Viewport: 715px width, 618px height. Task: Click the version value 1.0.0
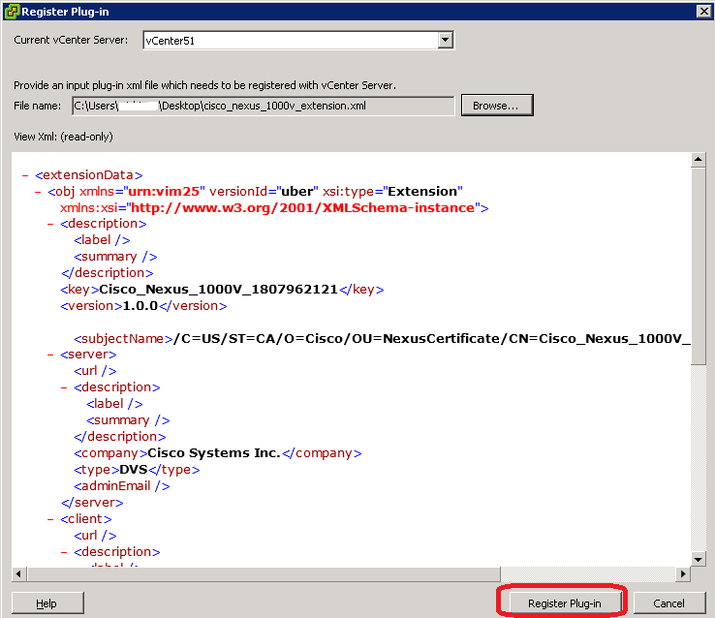[140, 306]
